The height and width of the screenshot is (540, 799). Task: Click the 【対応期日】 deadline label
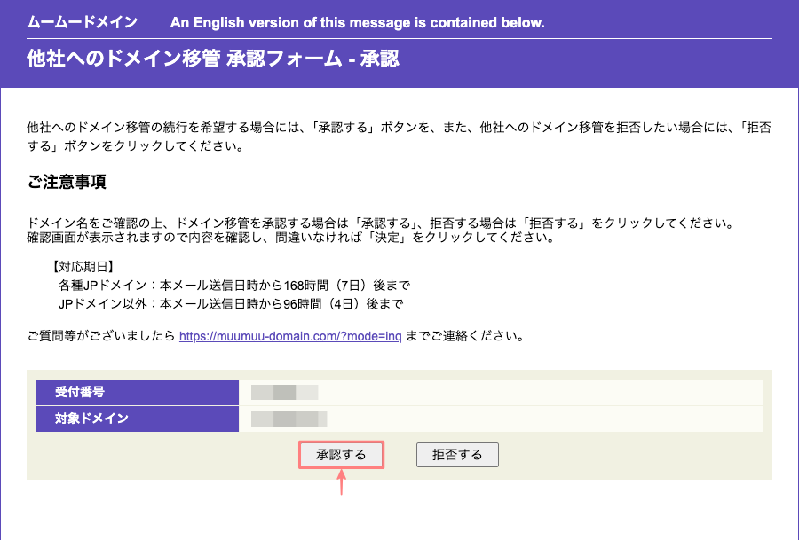pos(83,266)
